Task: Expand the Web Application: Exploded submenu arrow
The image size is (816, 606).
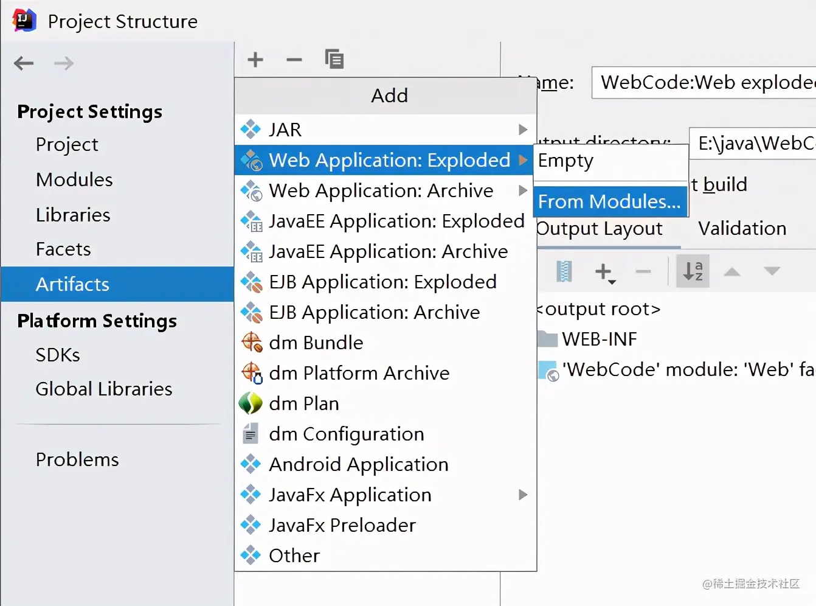Action: click(x=522, y=160)
